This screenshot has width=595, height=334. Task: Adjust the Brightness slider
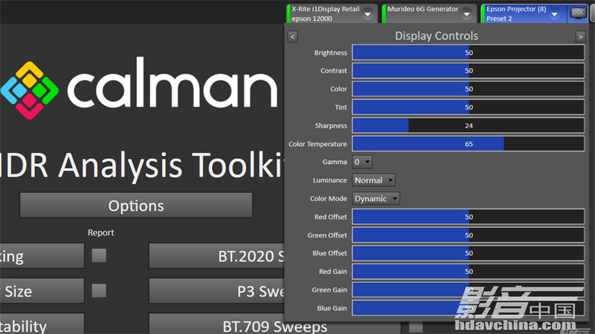pos(468,53)
